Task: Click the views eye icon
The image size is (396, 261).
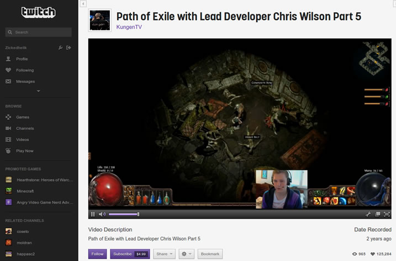Action: coord(355,254)
